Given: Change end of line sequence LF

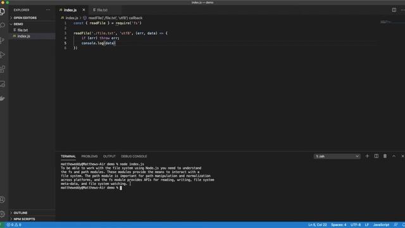Looking at the screenshot, I should (x=367, y=225).
